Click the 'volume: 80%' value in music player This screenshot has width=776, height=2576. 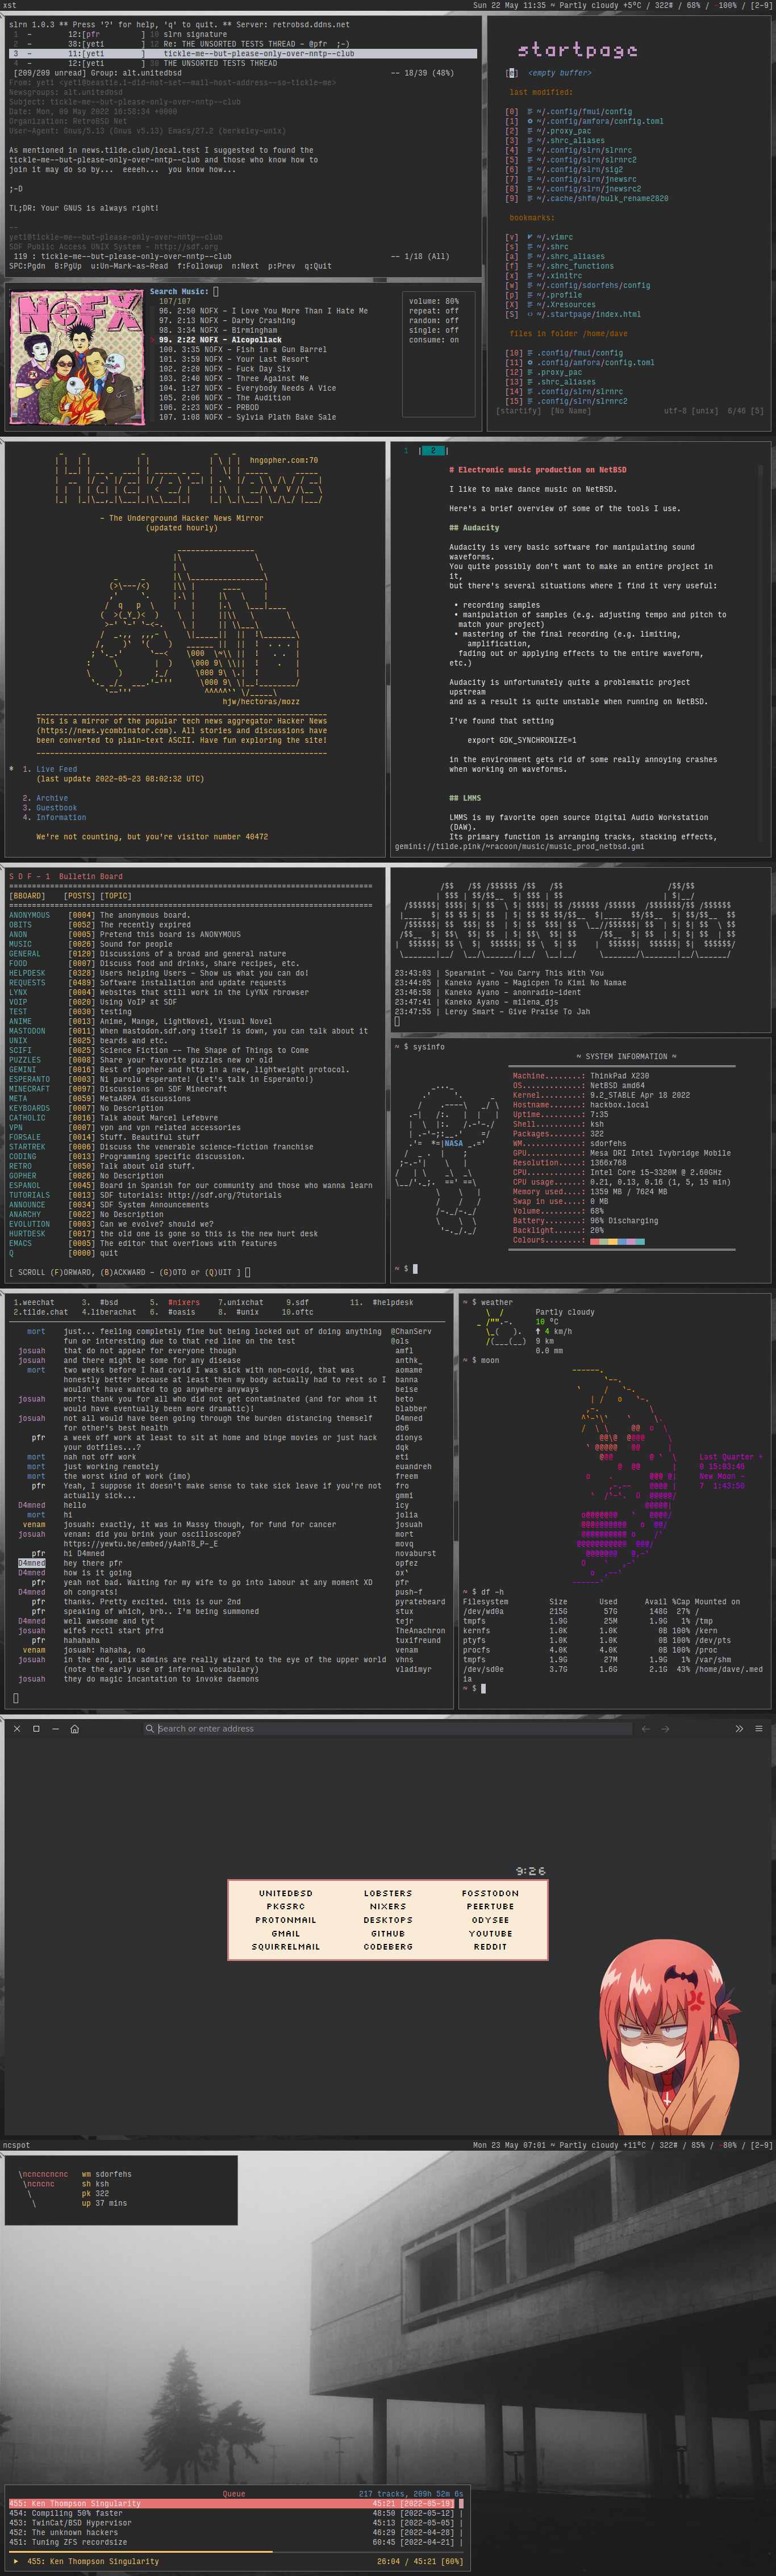point(434,301)
